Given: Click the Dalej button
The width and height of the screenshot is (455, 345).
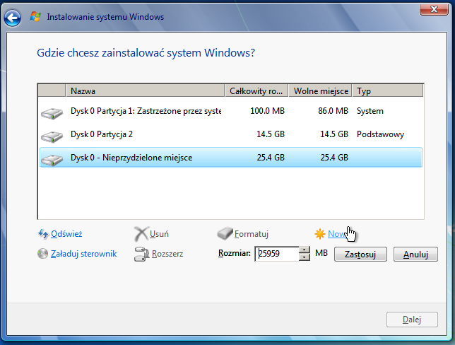Looking at the screenshot, I should 412,320.
